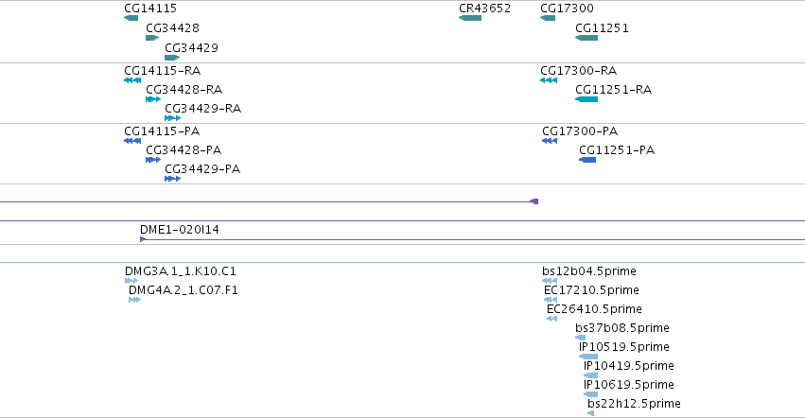Select the CG11251-RA transcript glyph

coord(586,99)
